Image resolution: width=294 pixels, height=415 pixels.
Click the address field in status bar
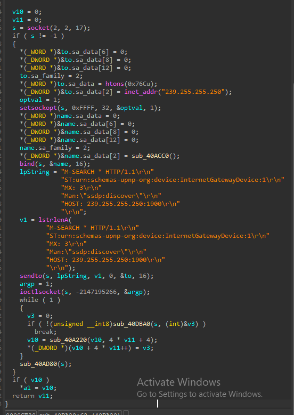[21, 413]
